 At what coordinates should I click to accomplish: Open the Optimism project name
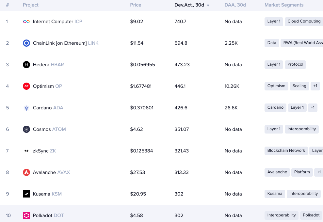[43, 86]
